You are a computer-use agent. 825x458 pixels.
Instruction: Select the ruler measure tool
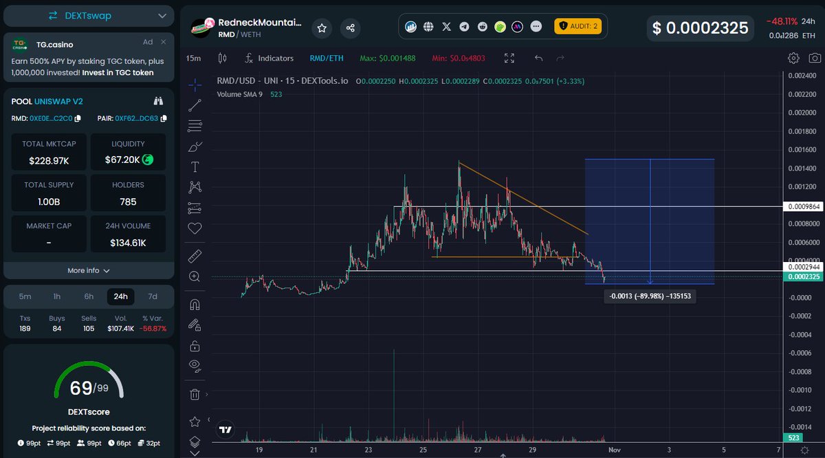pyautogui.click(x=195, y=256)
